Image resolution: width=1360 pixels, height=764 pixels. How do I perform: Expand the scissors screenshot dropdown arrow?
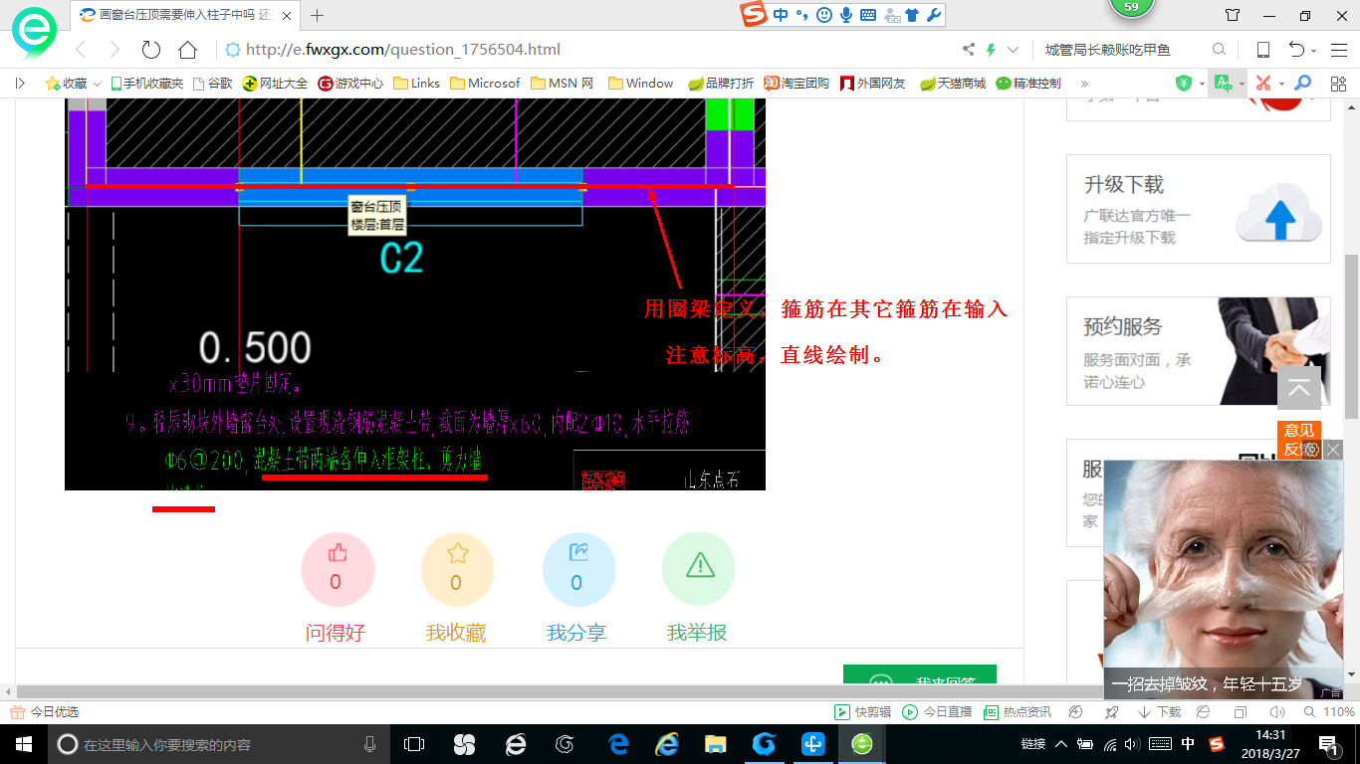[x=1280, y=84]
